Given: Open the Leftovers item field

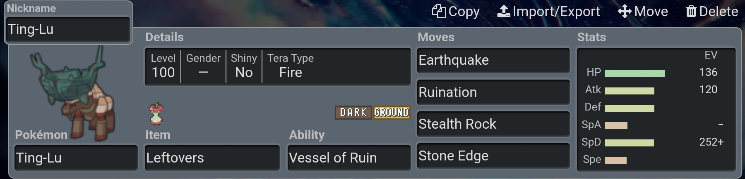Looking at the screenshot, I should [212, 158].
